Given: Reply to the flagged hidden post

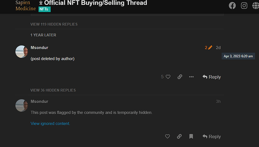Looking at the screenshot, I should click(212, 136).
